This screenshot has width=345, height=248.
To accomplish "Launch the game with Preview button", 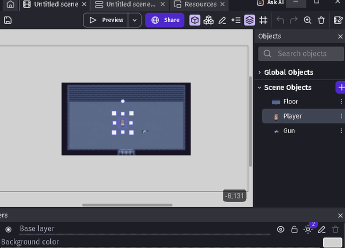I will (x=106, y=20).
